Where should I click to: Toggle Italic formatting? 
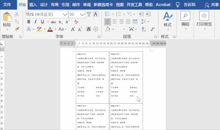pyautogui.click(x=35, y=22)
